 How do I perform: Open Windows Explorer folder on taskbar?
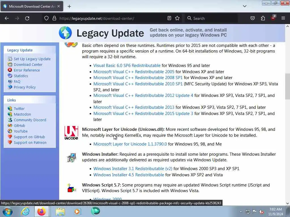[x=61, y=212]
